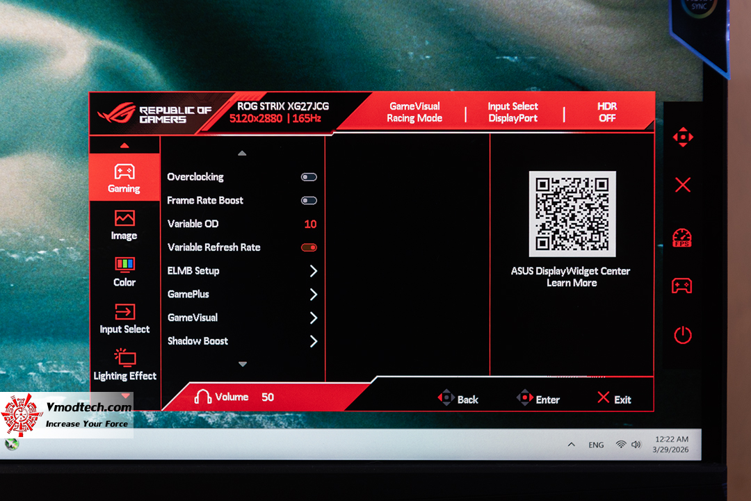Image resolution: width=751 pixels, height=501 pixels.
Task: Click the ROG STRIX XG27JCG model name
Action: pyautogui.click(x=283, y=106)
